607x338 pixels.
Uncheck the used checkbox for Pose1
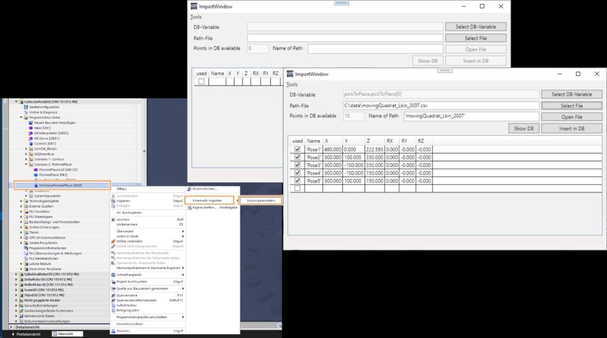pyautogui.click(x=297, y=150)
